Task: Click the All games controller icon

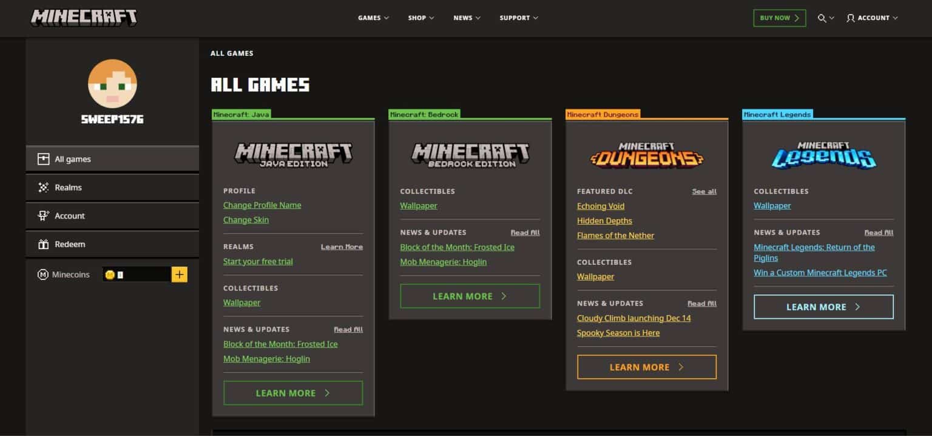Action: (43, 158)
